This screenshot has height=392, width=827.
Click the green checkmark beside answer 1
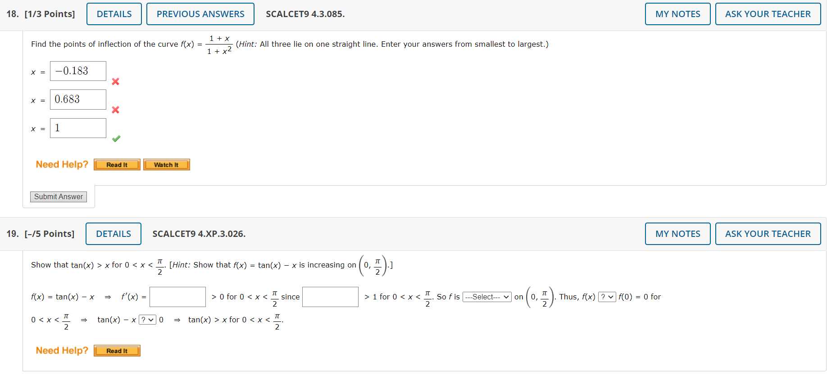pos(116,138)
